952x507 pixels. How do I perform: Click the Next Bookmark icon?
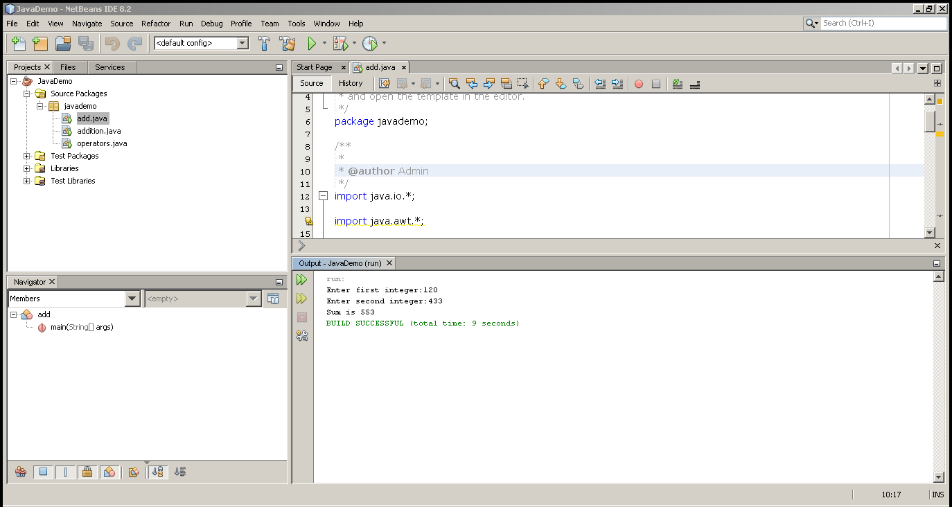(561, 84)
